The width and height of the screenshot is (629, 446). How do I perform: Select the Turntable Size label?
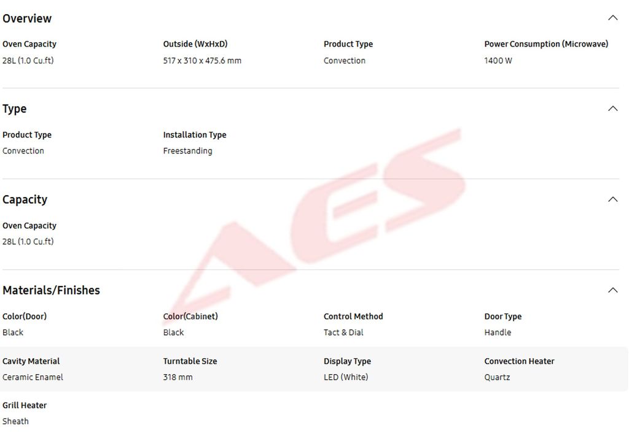(190, 361)
